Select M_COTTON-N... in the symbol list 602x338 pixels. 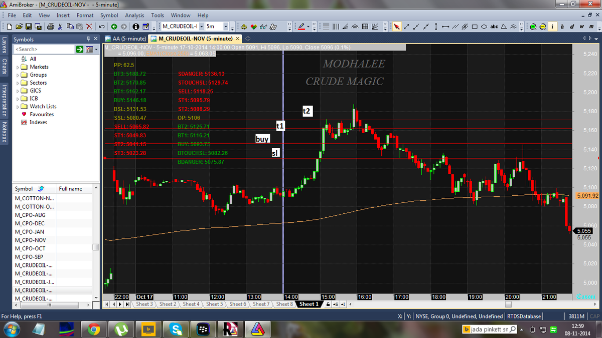click(x=35, y=198)
